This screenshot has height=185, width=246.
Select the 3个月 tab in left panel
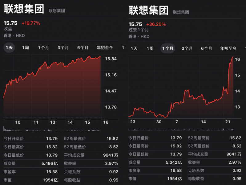pyautogui.click(x=63, y=47)
